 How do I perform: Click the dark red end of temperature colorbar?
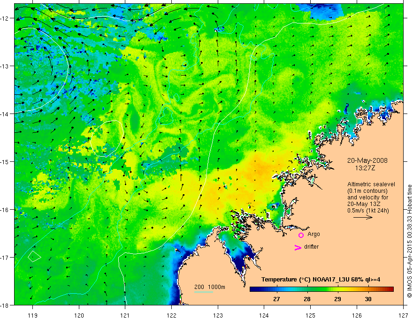pyautogui.click(x=391, y=289)
